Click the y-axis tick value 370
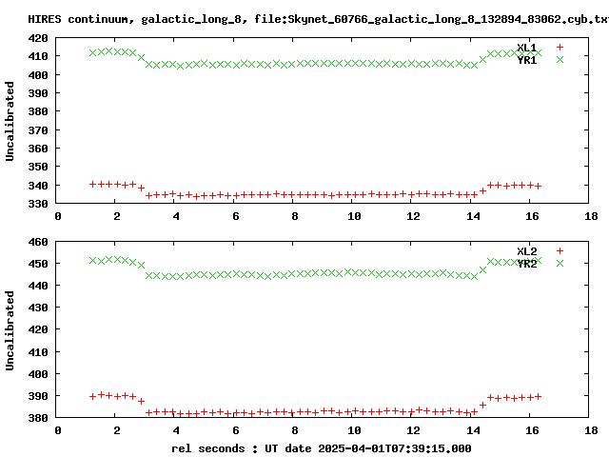The image size is (609, 457). point(38,130)
